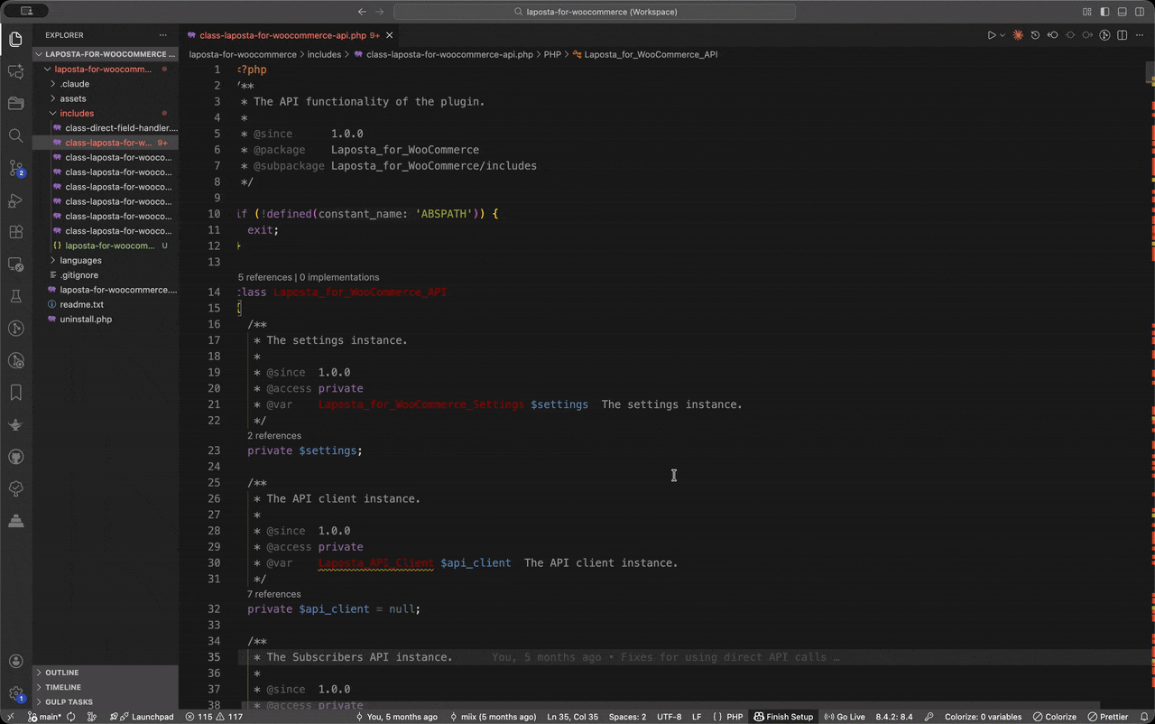The width and height of the screenshot is (1155, 724).
Task: Click Go Live in status bar
Action: [845, 717]
